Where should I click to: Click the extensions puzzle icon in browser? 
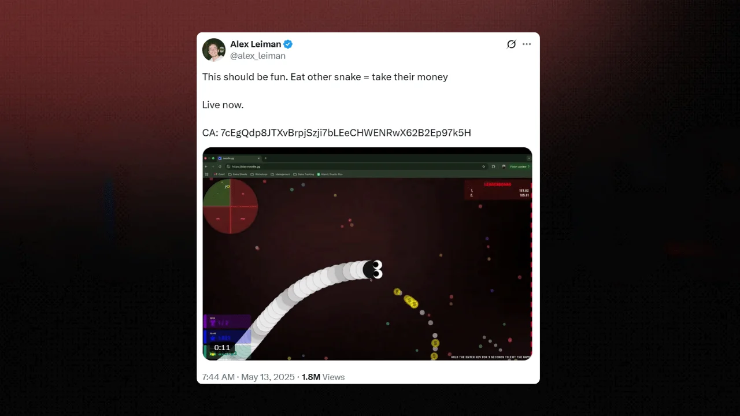click(x=493, y=166)
